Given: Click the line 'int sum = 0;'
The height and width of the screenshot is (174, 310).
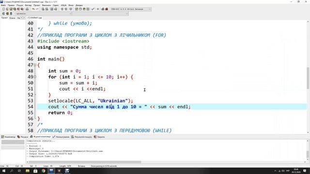Looking at the screenshot, I should point(64,71).
